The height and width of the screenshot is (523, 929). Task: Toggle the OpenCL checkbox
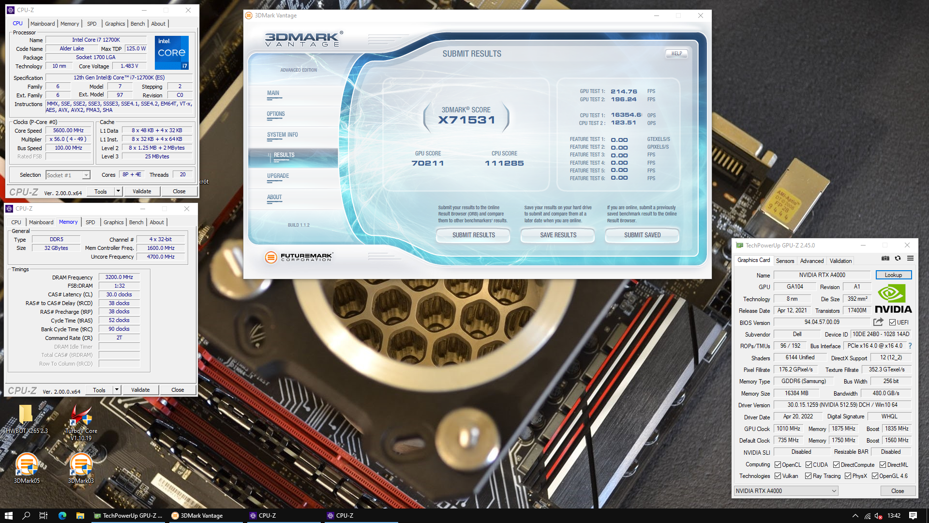pyautogui.click(x=778, y=465)
